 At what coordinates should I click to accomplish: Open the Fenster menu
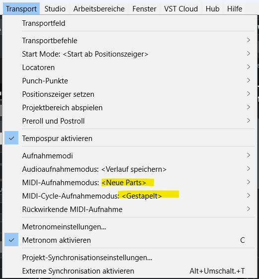tap(144, 8)
